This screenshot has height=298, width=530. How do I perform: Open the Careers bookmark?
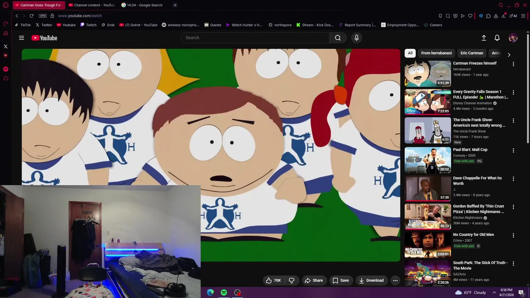[x=433, y=25]
